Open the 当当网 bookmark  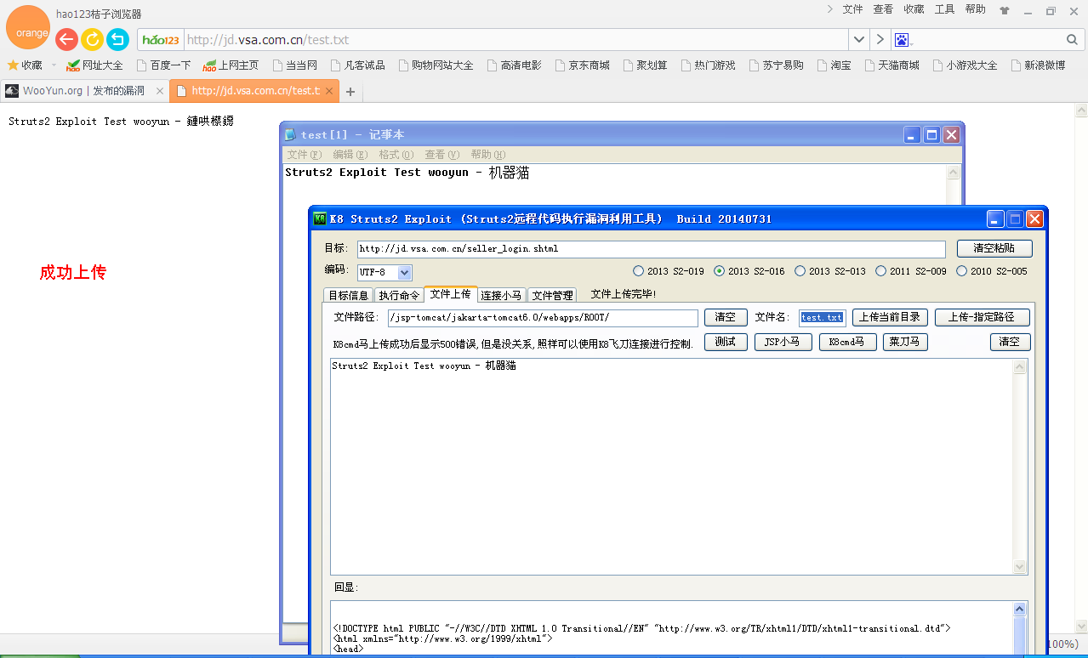coord(294,65)
